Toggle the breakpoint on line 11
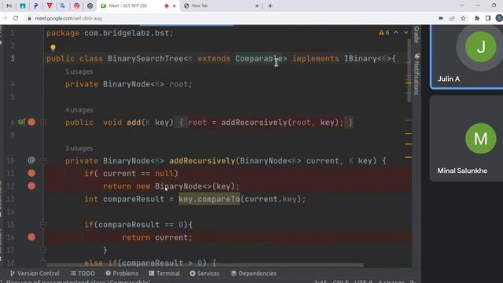Image resolution: width=503 pixels, height=283 pixels. click(x=31, y=173)
